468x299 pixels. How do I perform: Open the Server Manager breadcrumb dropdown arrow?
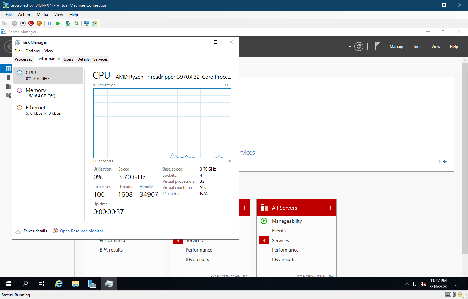point(350,47)
